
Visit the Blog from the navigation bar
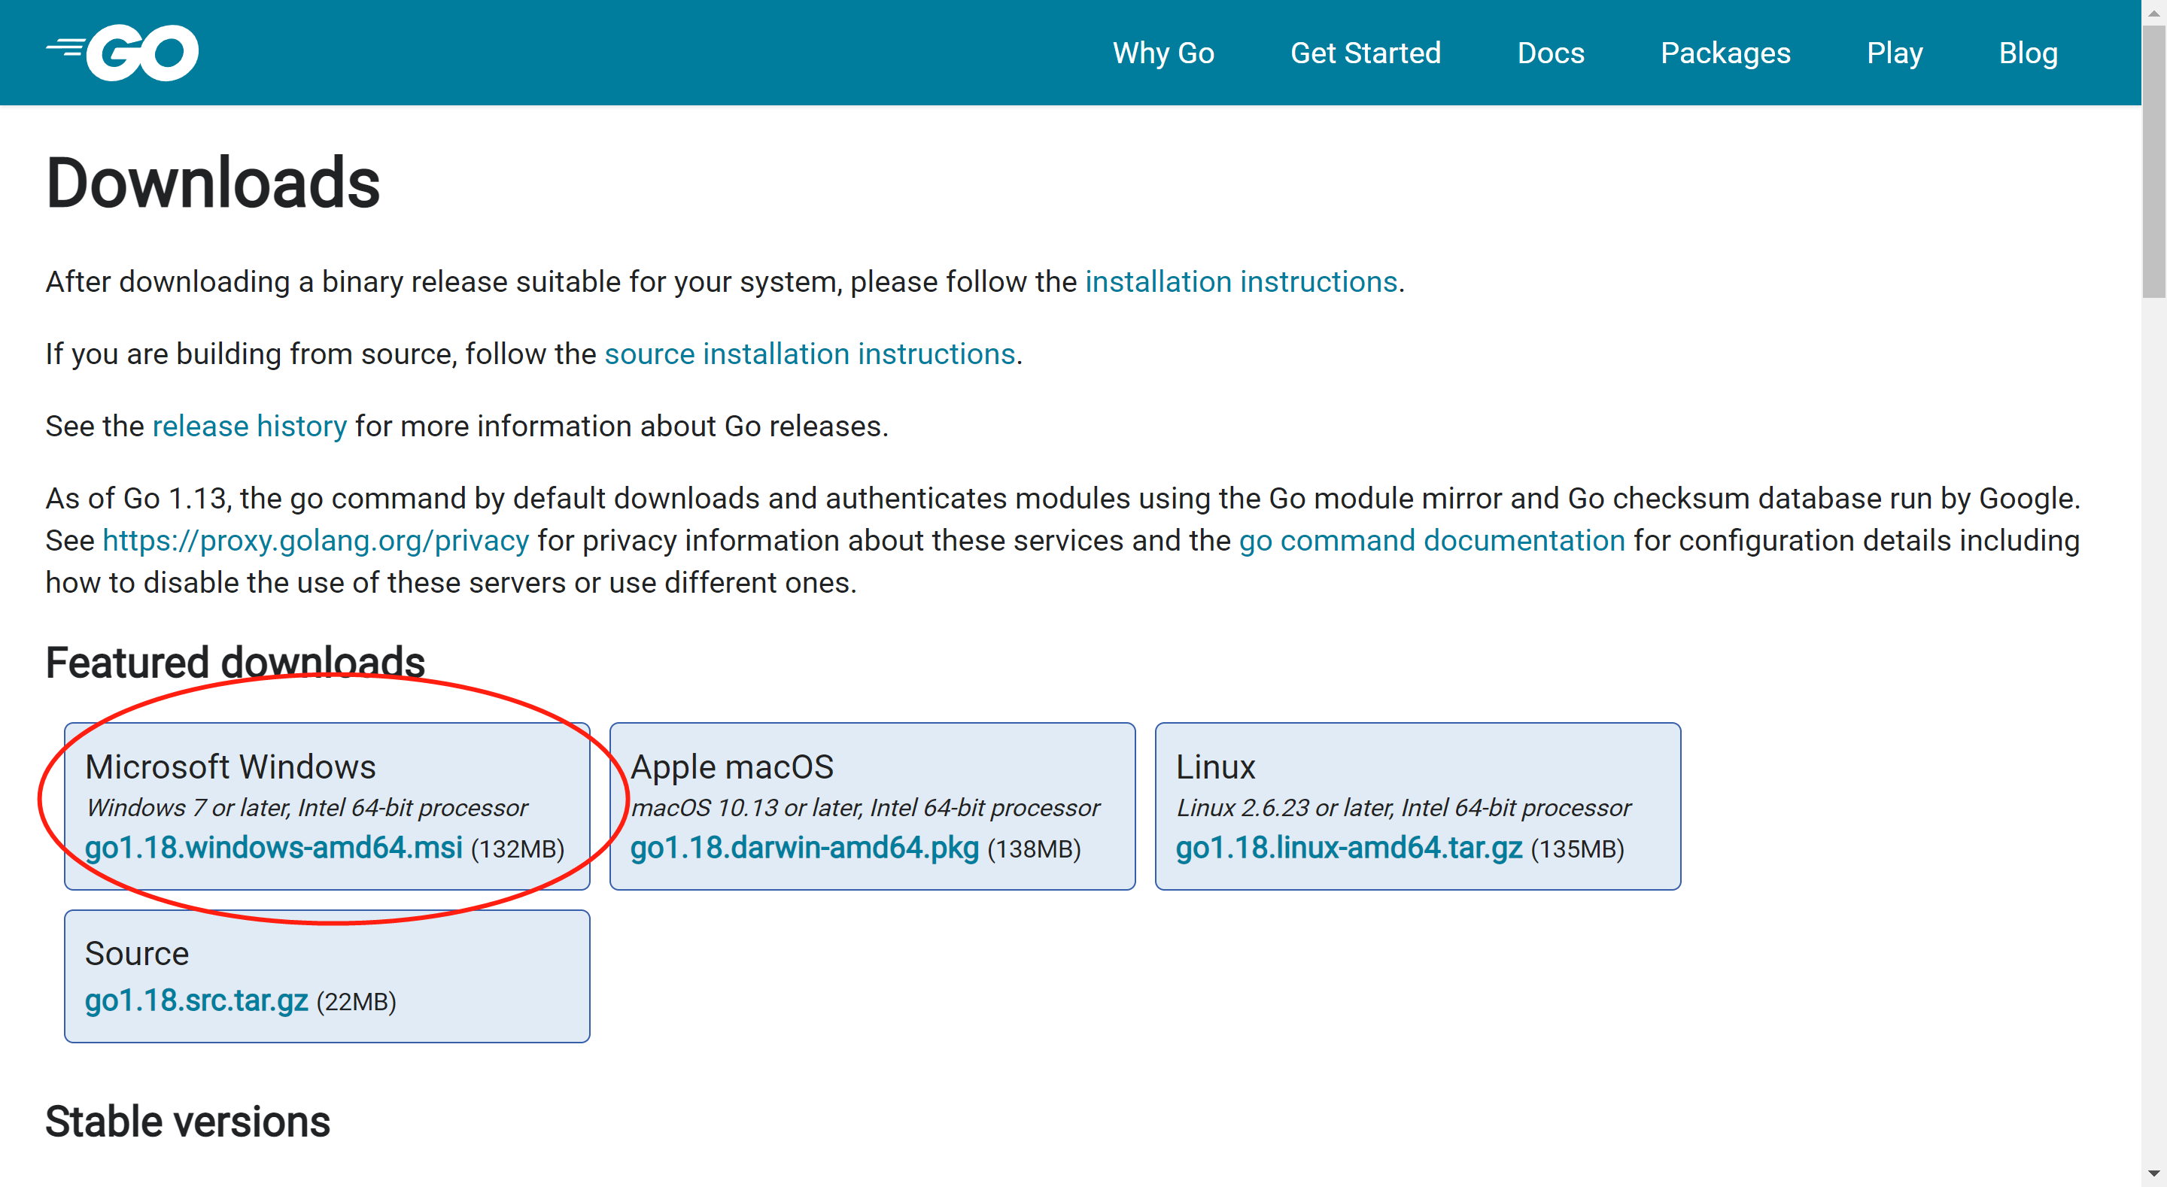pyautogui.click(x=2029, y=53)
